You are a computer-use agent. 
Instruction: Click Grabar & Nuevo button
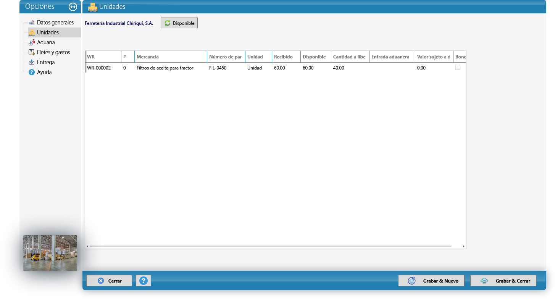pyautogui.click(x=431, y=281)
